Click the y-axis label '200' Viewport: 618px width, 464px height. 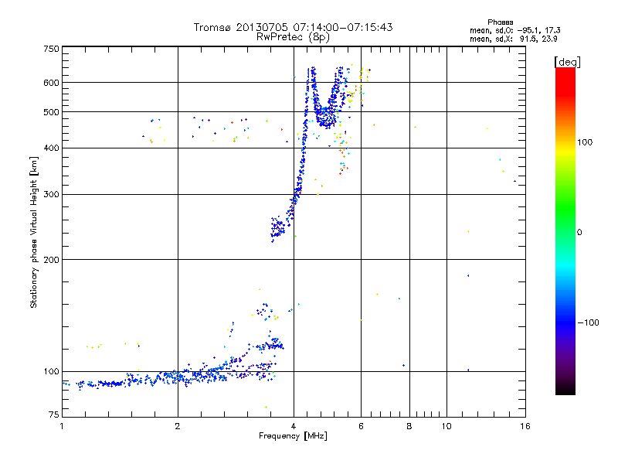coord(51,260)
